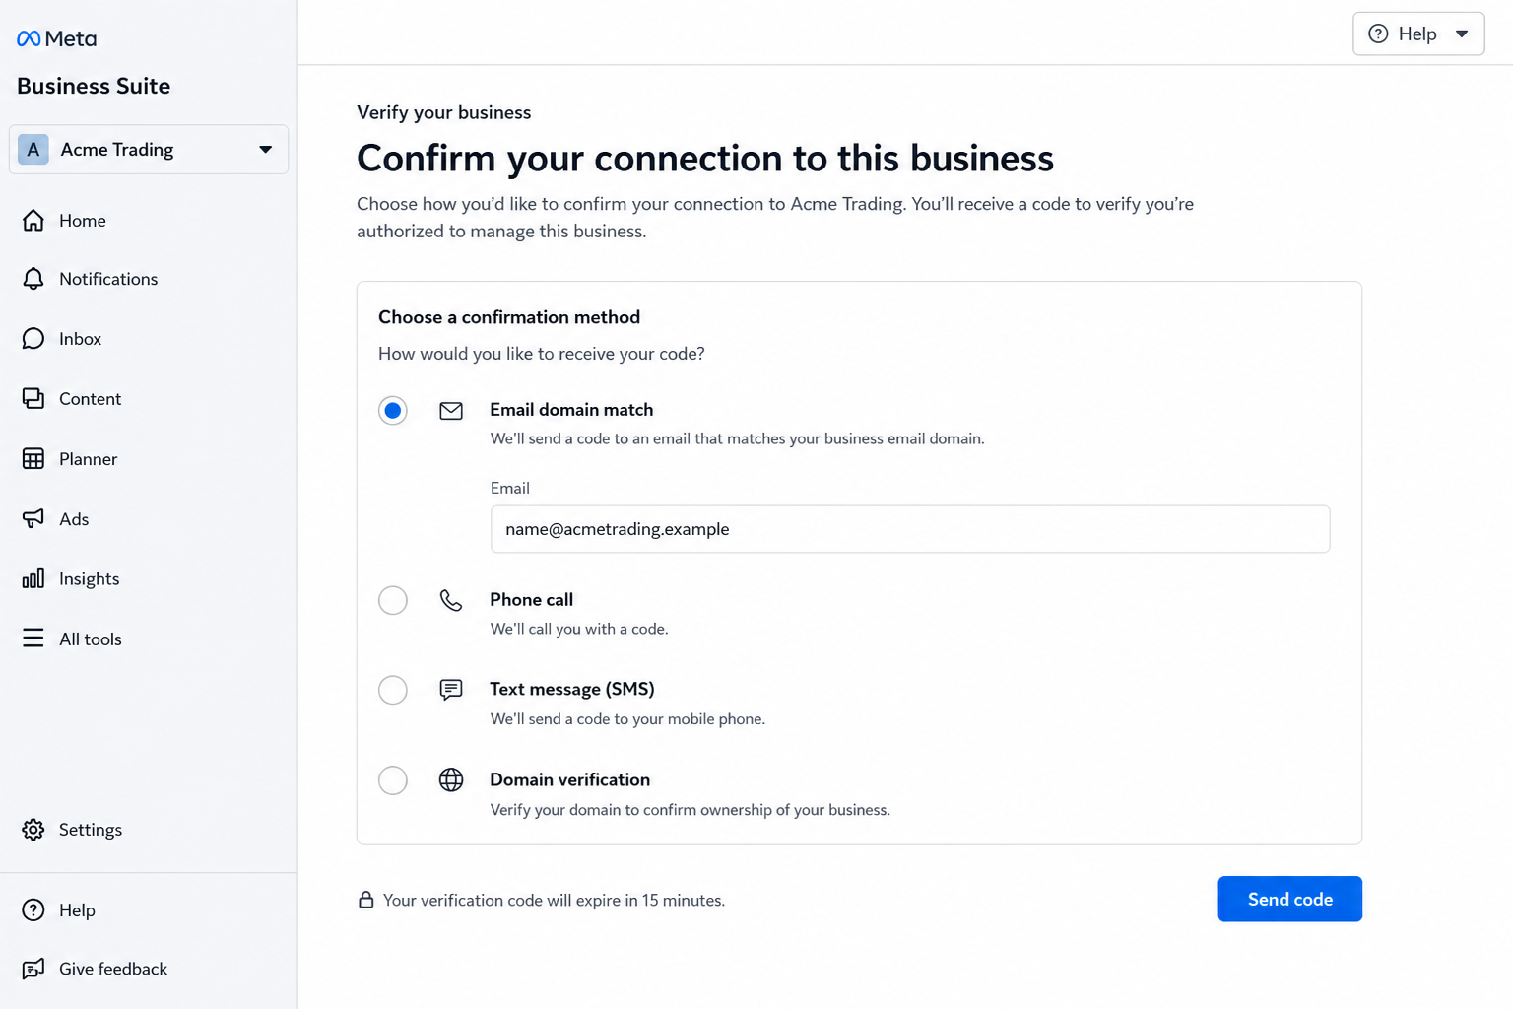Click 'We'll call you with a code.' description
The width and height of the screenshot is (1513, 1009).
point(579,629)
